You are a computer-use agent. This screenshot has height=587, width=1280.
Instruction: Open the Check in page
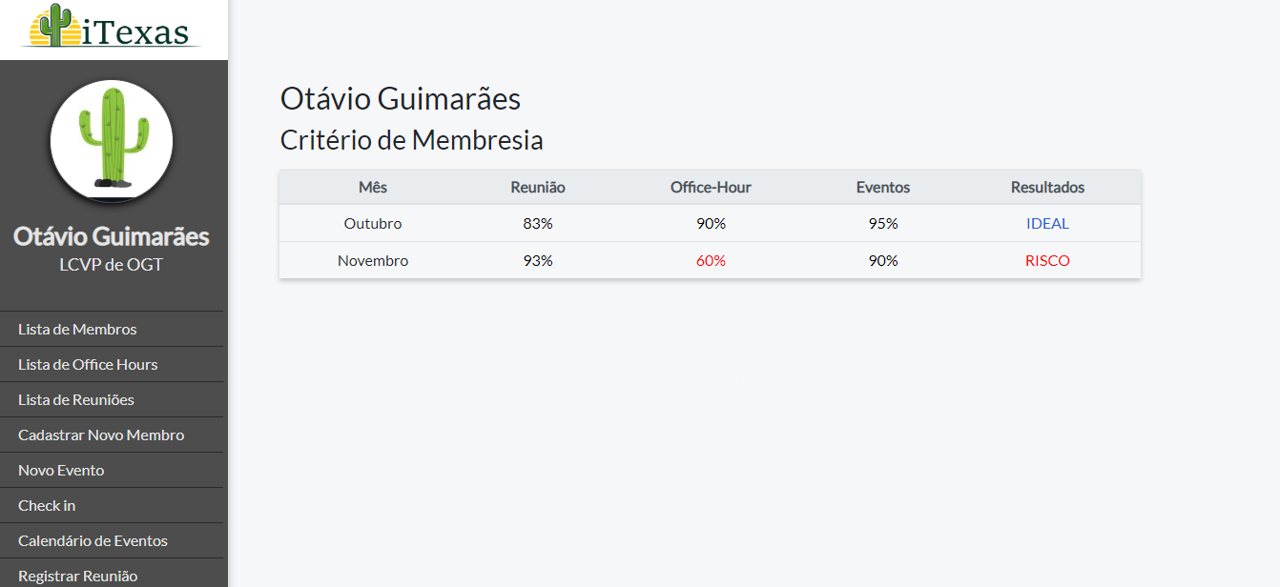click(47, 505)
